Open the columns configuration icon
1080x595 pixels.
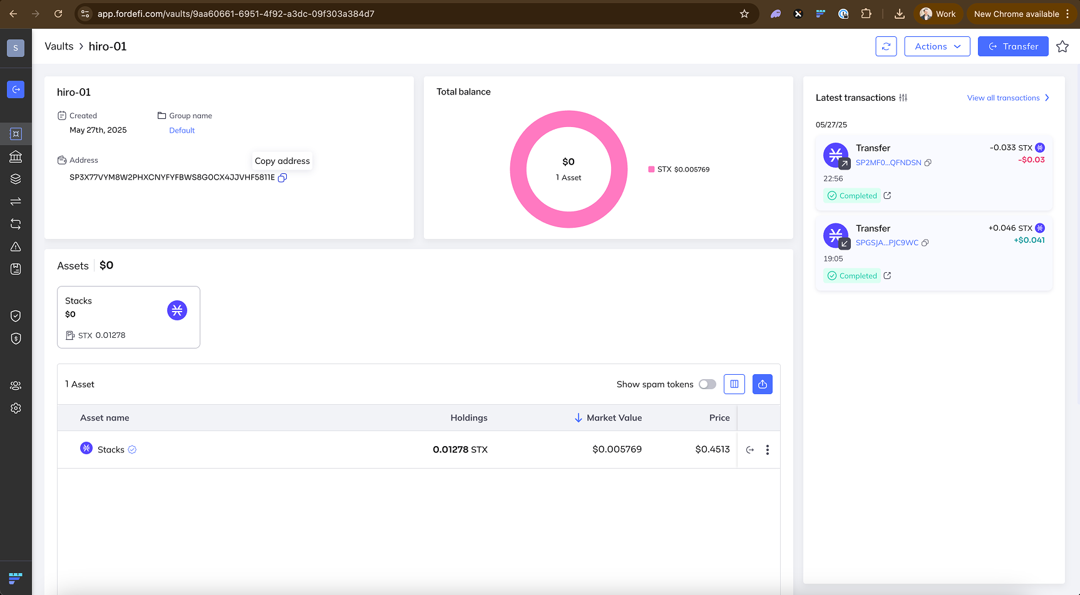[734, 384]
